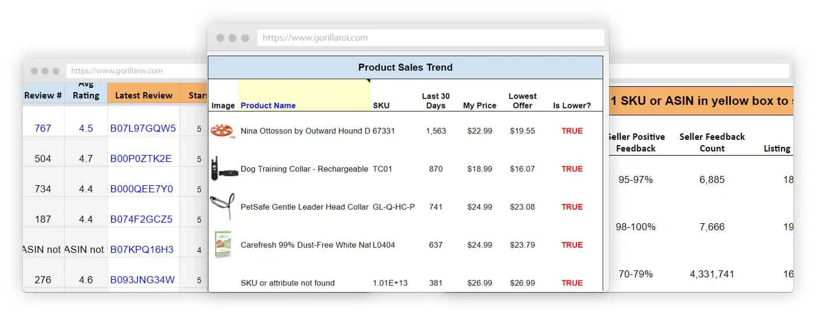Click TRUE value in PetSafe row
This screenshot has height=317, width=816.
point(572,207)
